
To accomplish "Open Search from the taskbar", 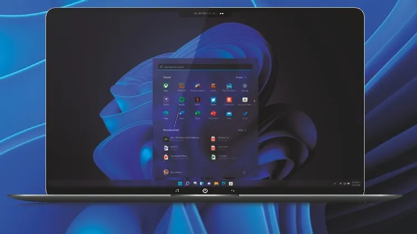I will tap(187, 183).
